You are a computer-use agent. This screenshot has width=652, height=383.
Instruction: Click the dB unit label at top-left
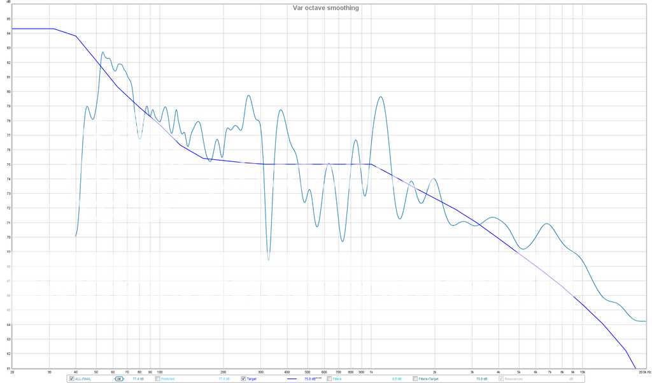(x=8, y=2)
